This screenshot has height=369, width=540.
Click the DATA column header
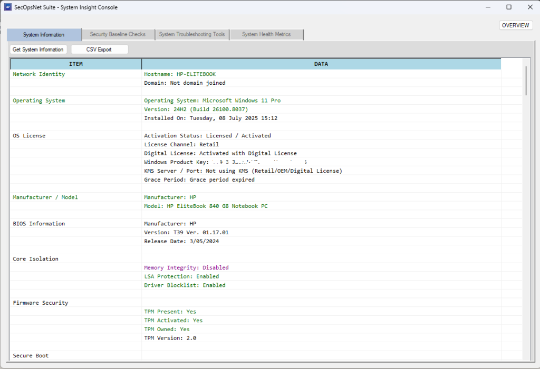321,64
